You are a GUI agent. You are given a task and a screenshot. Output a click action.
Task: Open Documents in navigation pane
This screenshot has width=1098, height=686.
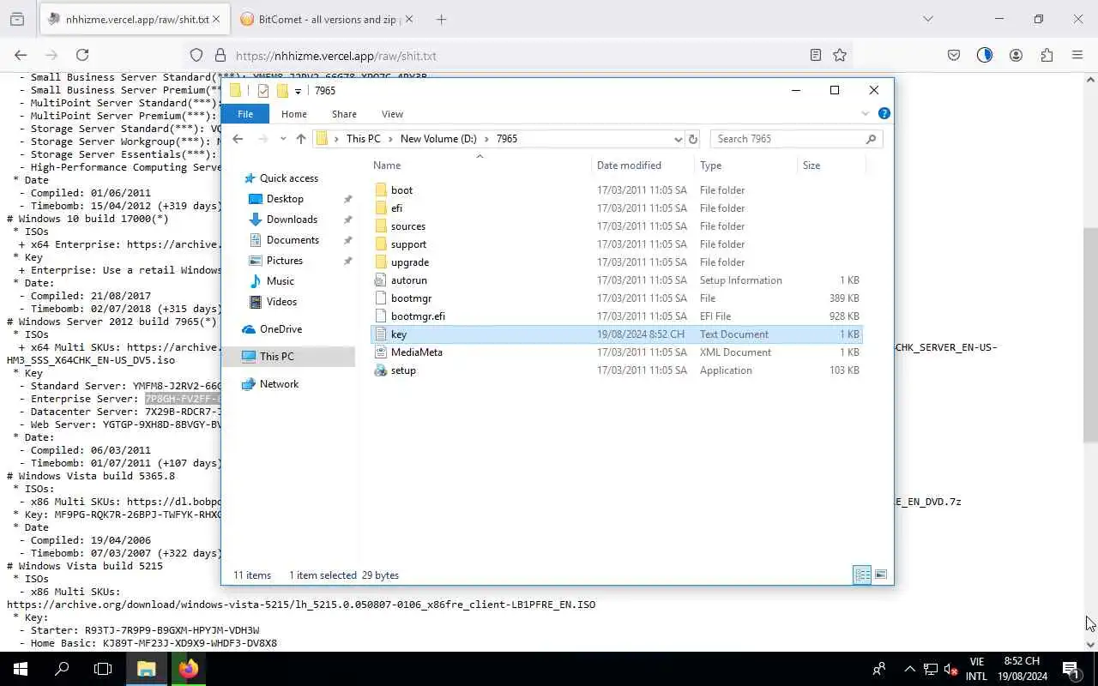(293, 240)
